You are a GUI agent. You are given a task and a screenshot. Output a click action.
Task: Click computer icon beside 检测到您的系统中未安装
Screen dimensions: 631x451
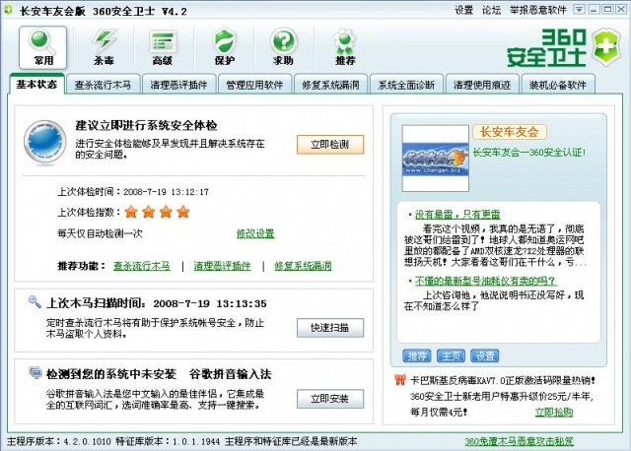[x=35, y=372]
